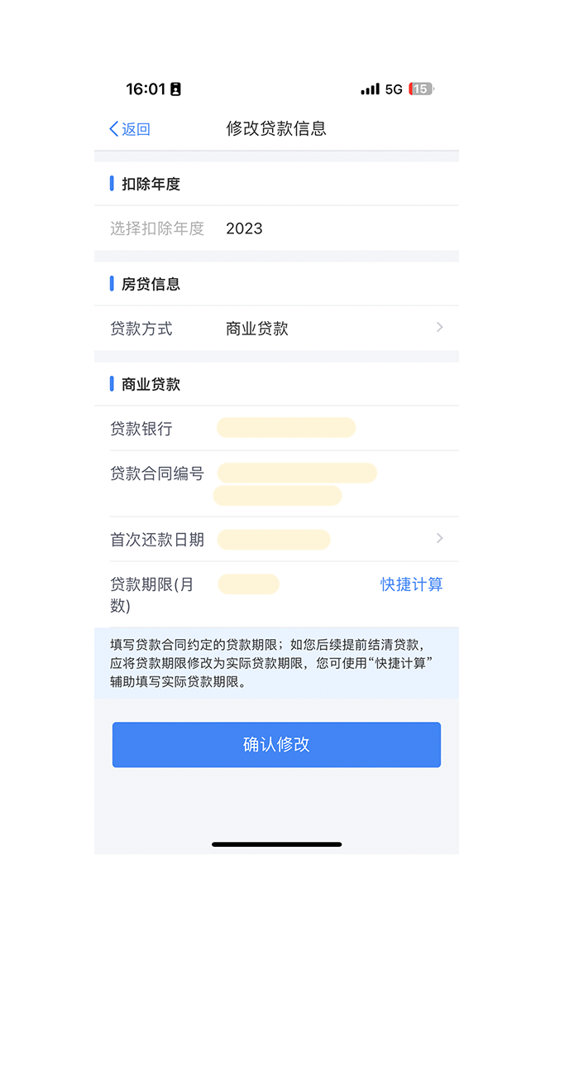Tap the home indicator bar
The image size is (579, 1072).
click(276, 844)
